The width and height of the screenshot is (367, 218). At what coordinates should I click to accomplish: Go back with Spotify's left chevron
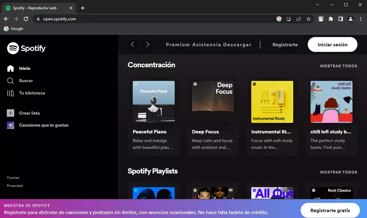(x=132, y=44)
